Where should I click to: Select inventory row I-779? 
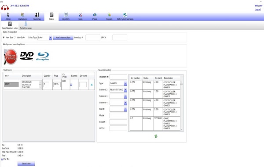pos(155,85)
